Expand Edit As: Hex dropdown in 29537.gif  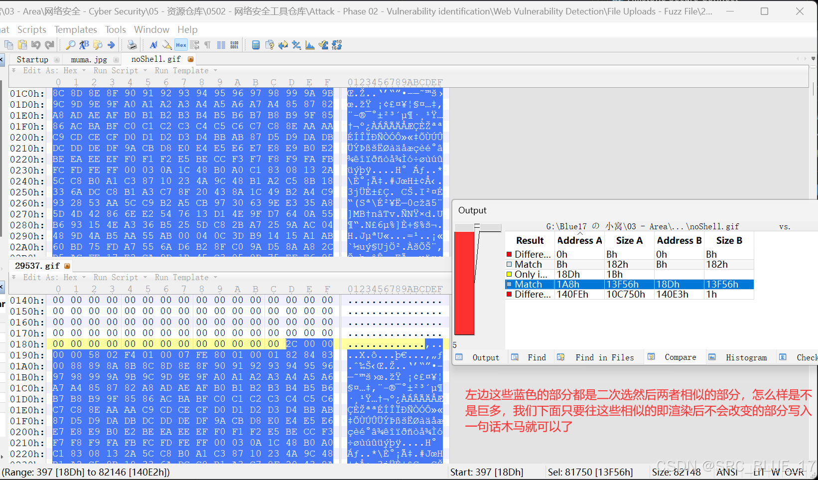tap(54, 277)
